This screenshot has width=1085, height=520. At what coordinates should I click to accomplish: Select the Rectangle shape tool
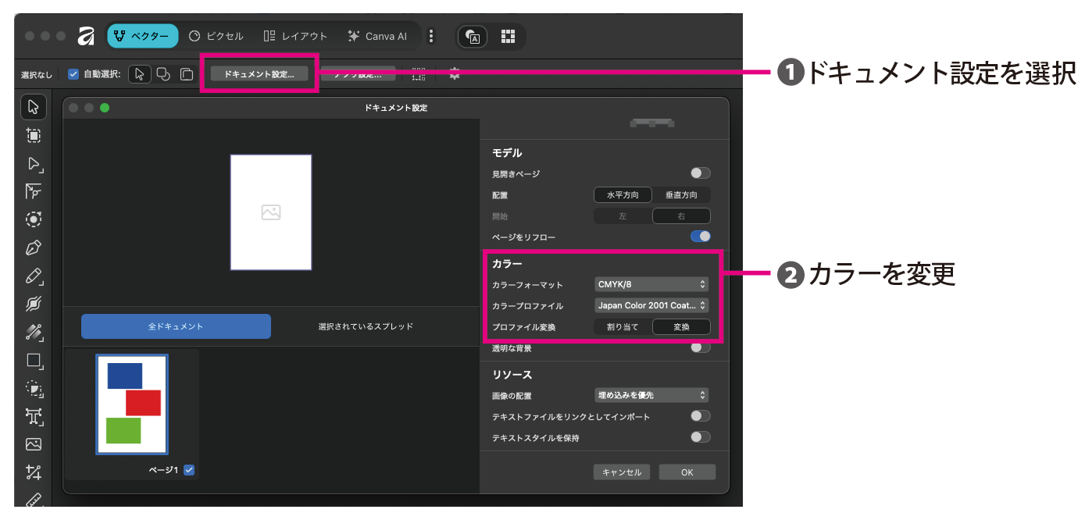click(x=33, y=360)
